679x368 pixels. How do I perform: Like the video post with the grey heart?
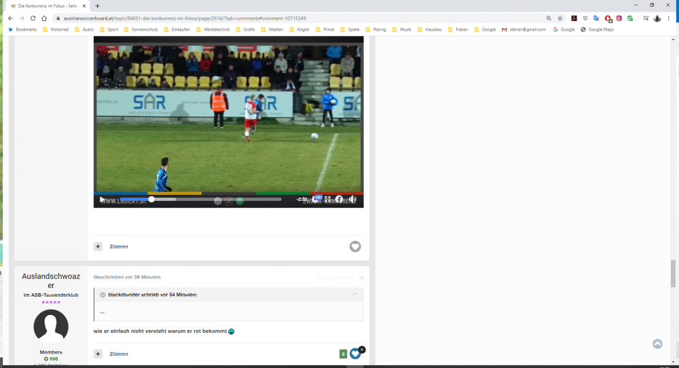click(x=355, y=246)
